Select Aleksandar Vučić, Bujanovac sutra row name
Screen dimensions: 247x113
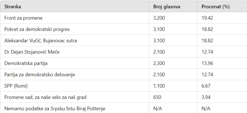click(x=41, y=41)
